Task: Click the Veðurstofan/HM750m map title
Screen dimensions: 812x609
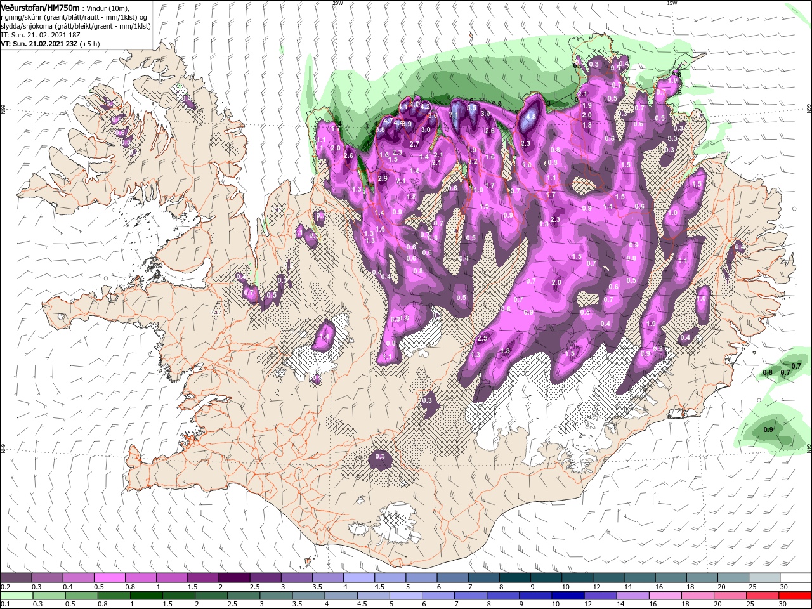Action: pos(39,7)
